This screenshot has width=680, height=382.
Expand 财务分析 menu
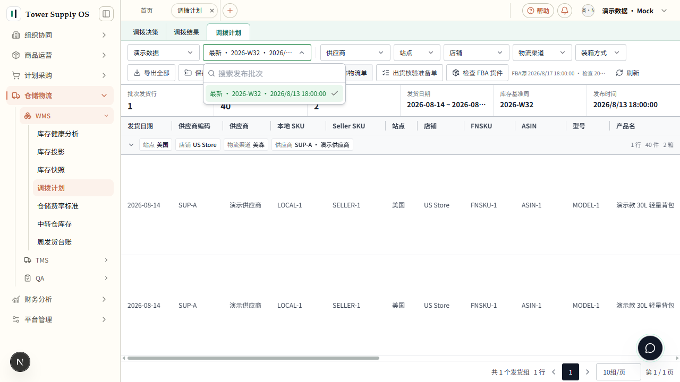pyautogui.click(x=60, y=299)
